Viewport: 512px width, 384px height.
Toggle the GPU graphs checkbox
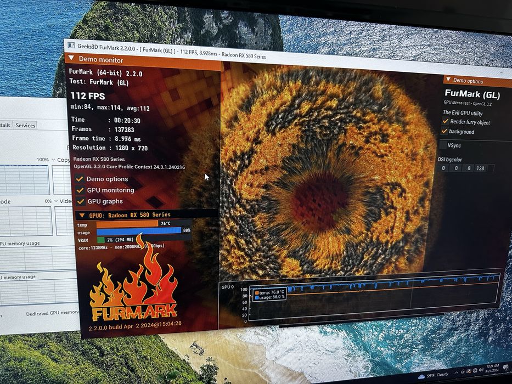pos(81,201)
